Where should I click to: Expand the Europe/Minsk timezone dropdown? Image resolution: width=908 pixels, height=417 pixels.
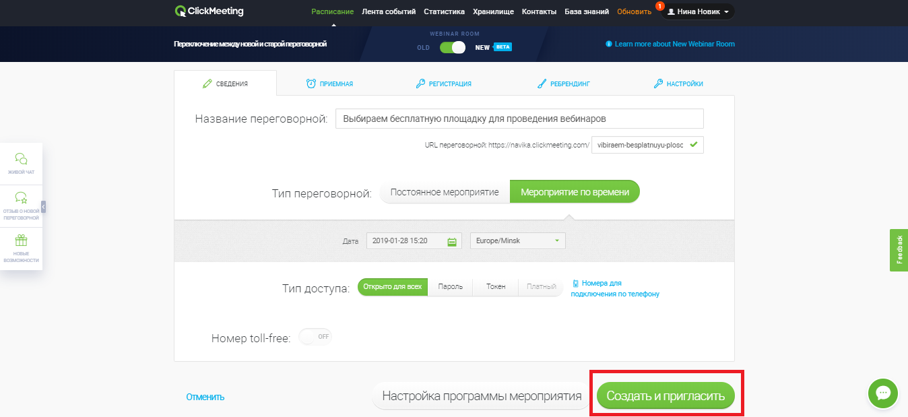pos(518,241)
